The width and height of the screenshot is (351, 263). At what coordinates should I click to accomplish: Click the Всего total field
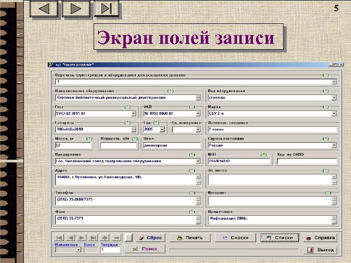(91, 250)
